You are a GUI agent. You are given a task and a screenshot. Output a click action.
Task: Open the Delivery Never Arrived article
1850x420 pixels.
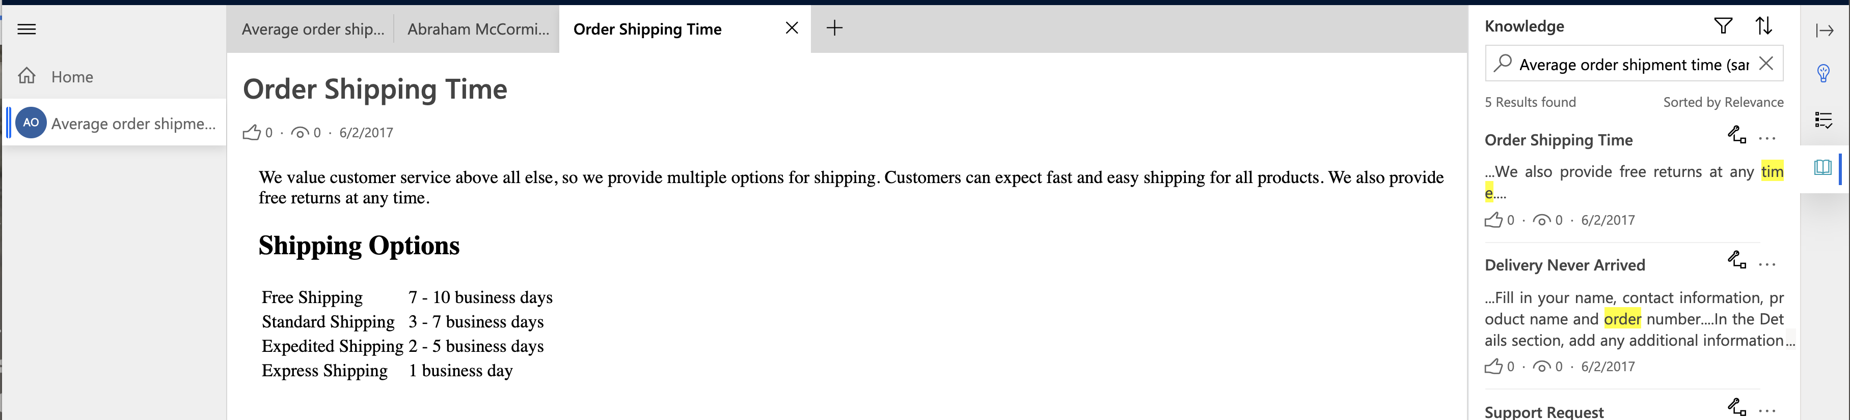tap(1564, 265)
